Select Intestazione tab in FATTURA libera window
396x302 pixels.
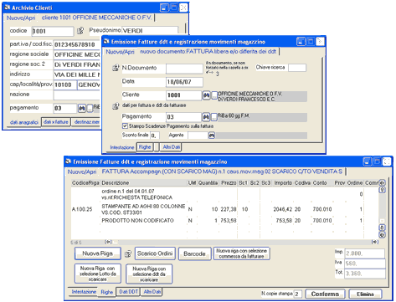pyautogui.click(x=122, y=147)
